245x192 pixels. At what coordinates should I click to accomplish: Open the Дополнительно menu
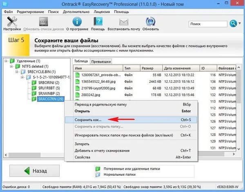click(x=76, y=12)
